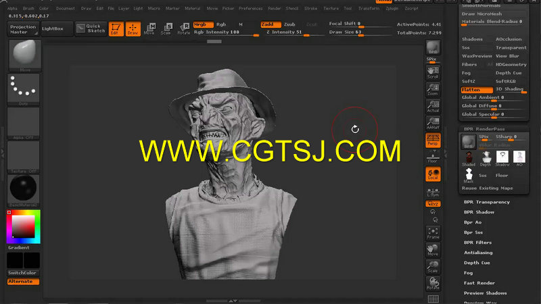Screen dimensions: 541x304
Task: Enable Shadows render option
Action: [472, 39]
